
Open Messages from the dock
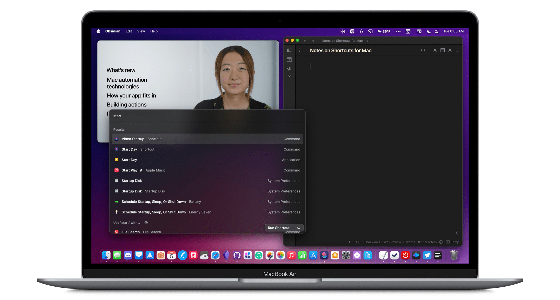(x=117, y=256)
